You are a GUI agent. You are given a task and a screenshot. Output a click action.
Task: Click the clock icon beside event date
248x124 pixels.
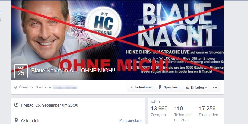(16, 105)
